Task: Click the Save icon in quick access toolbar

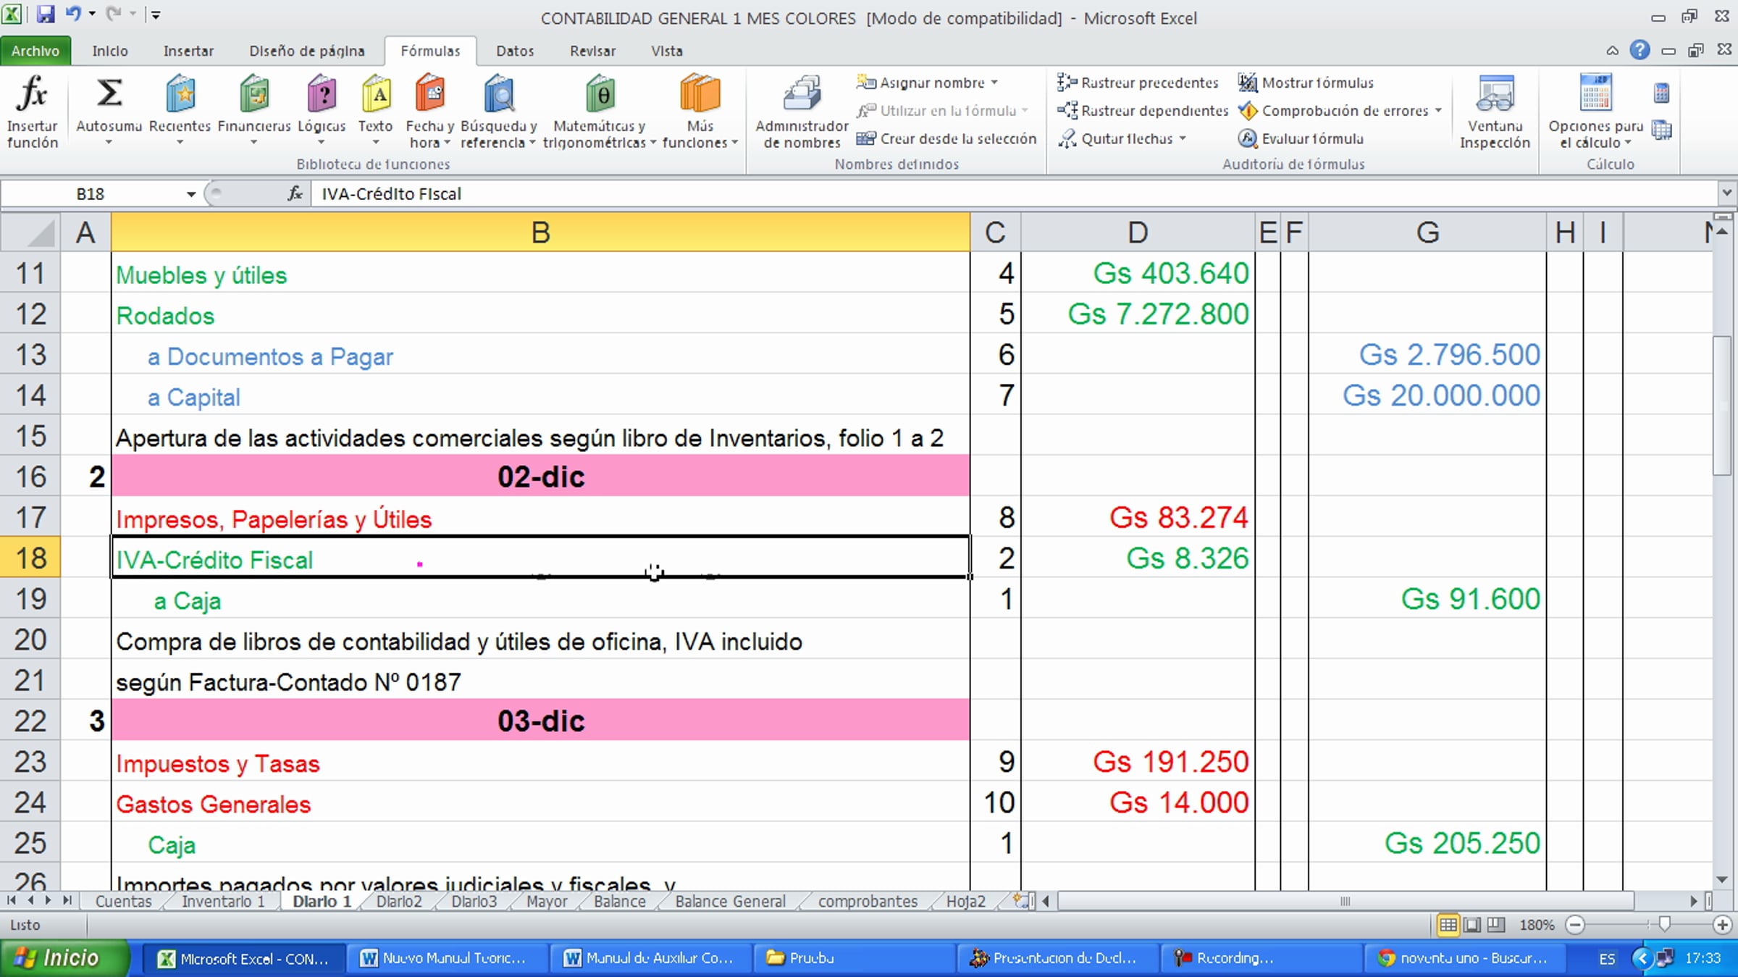Action: pyautogui.click(x=46, y=14)
